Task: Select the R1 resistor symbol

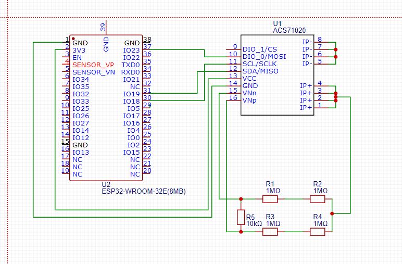Action: 270,199
